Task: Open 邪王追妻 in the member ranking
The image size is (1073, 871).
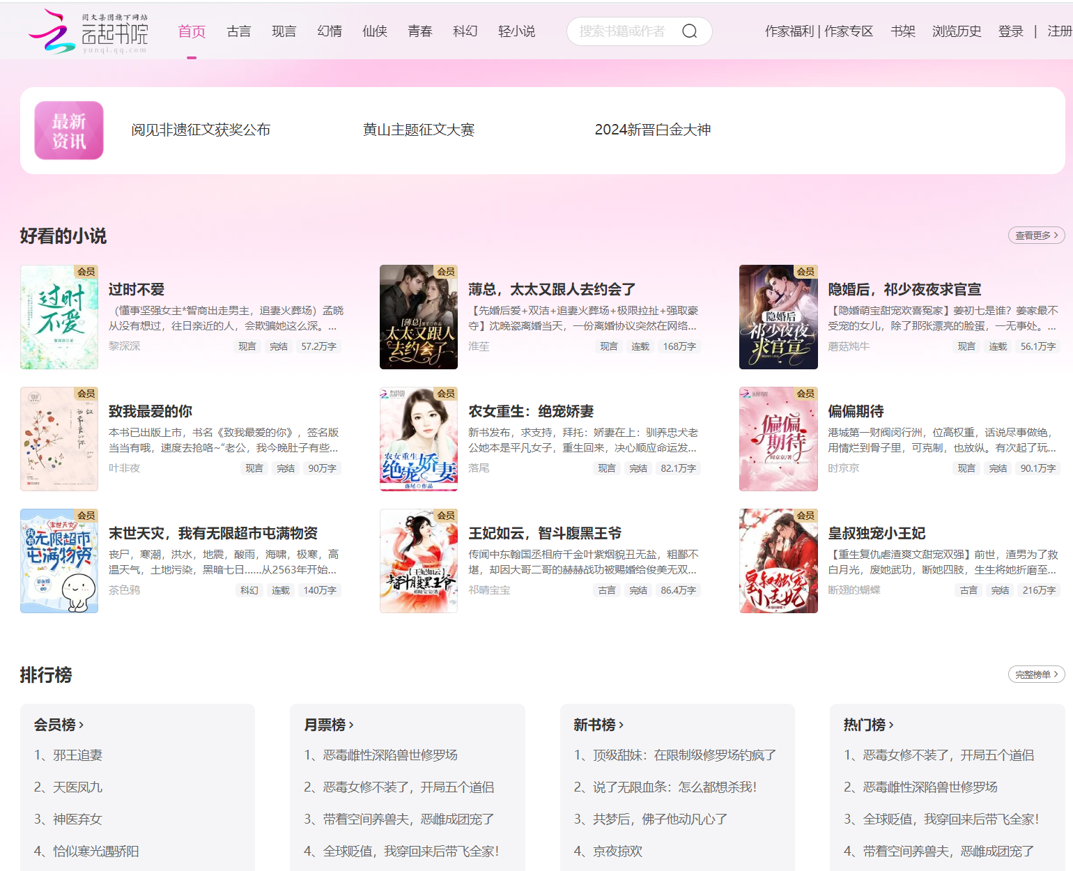Action: point(77,755)
